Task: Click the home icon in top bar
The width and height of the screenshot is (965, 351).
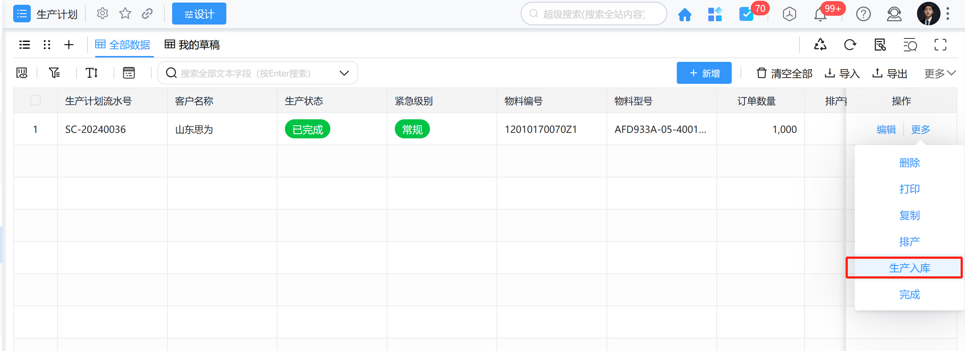Action: click(684, 15)
